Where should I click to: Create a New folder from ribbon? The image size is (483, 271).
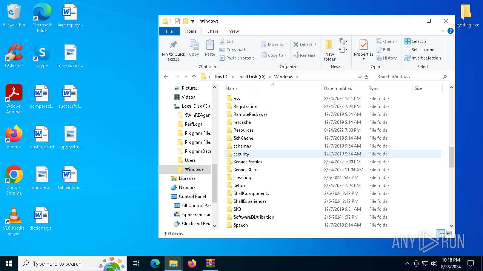coord(329,50)
